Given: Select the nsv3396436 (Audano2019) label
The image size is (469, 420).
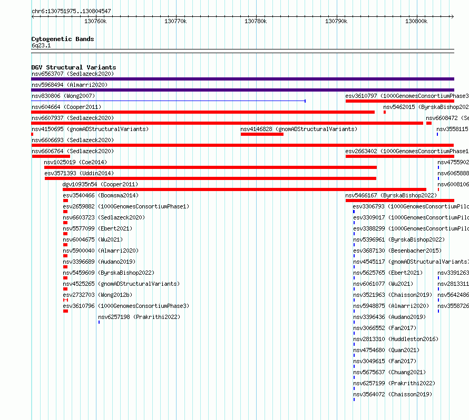Looking at the screenshot, I should [x=389, y=317].
